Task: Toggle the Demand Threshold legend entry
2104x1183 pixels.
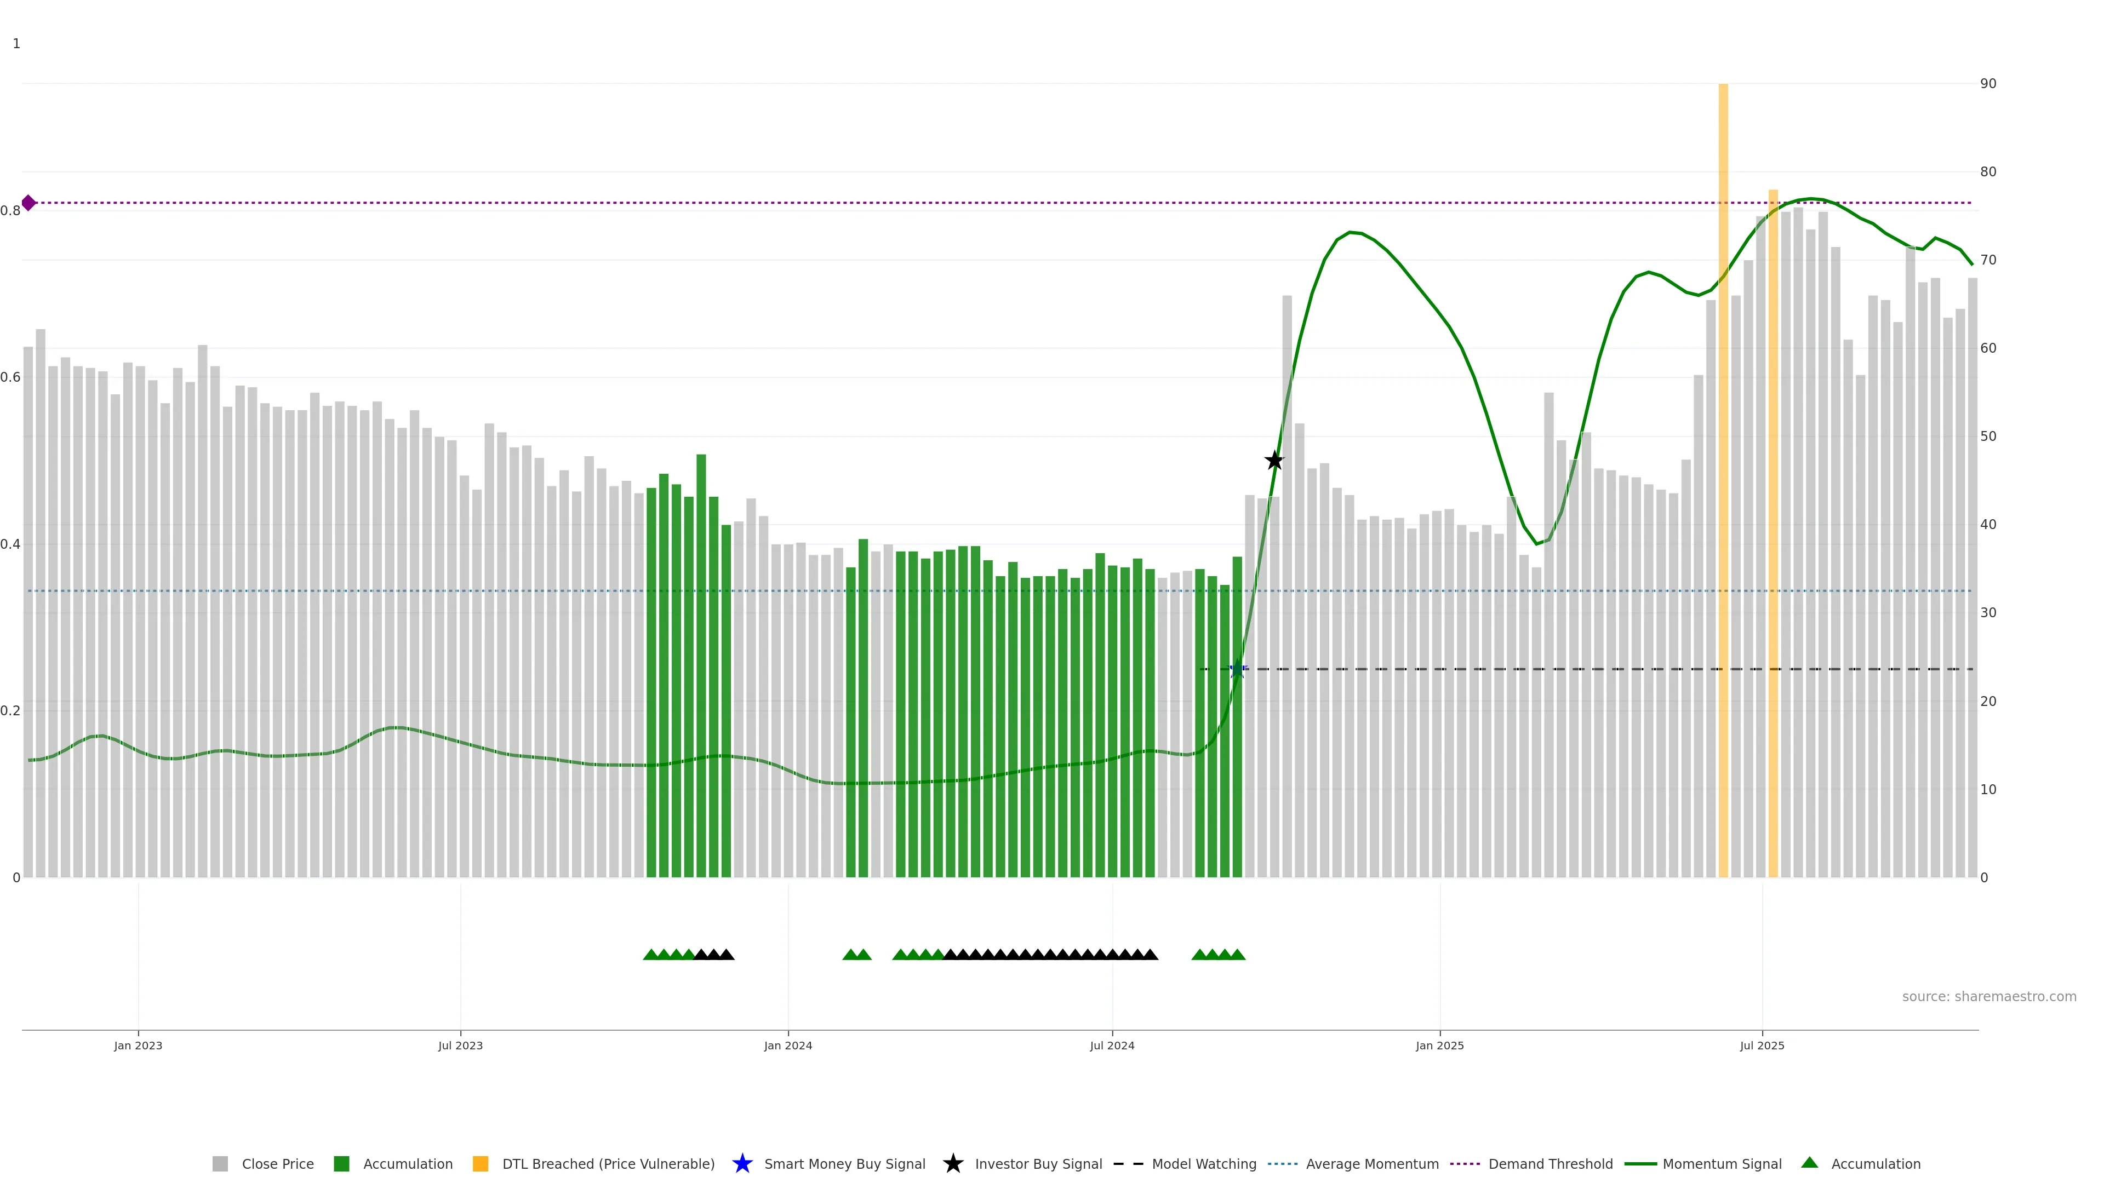Action: tap(1550, 1163)
